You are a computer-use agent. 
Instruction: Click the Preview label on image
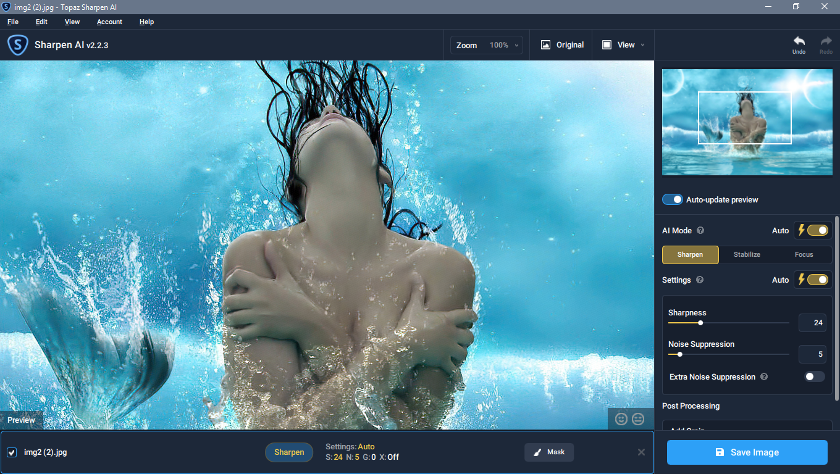(x=22, y=420)
